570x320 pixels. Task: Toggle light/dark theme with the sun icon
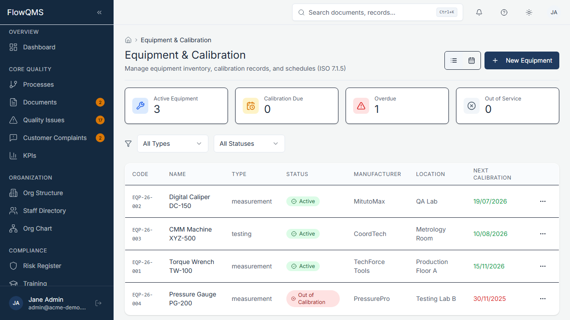tap(529, 12)
